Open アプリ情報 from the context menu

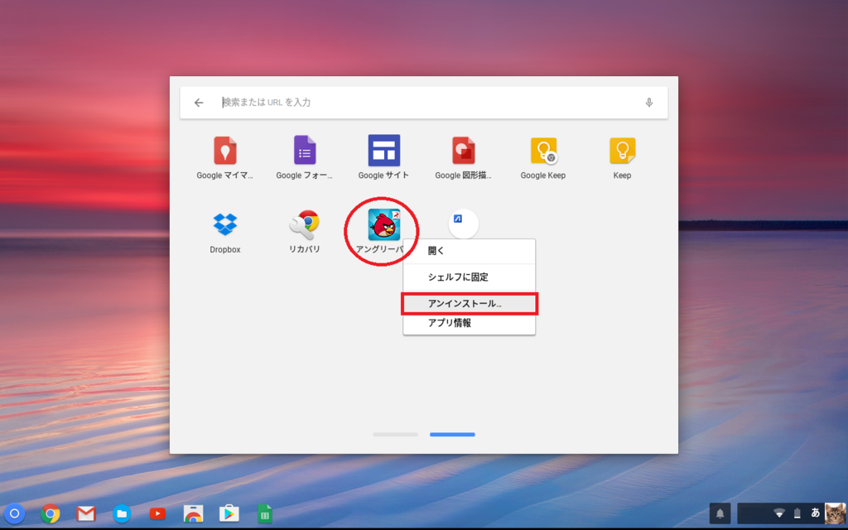(x=469, y=323)
